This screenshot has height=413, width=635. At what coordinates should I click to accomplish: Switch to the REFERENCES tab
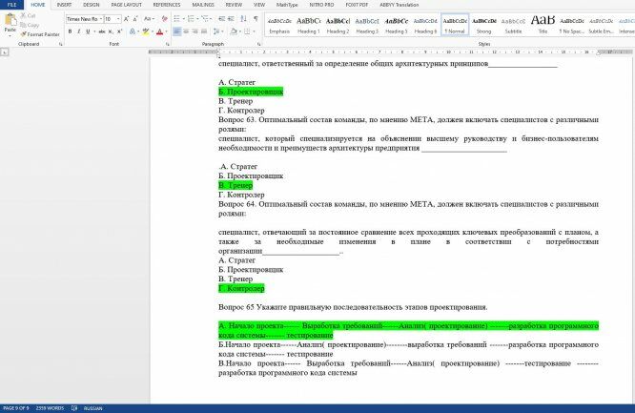point(167,5)
